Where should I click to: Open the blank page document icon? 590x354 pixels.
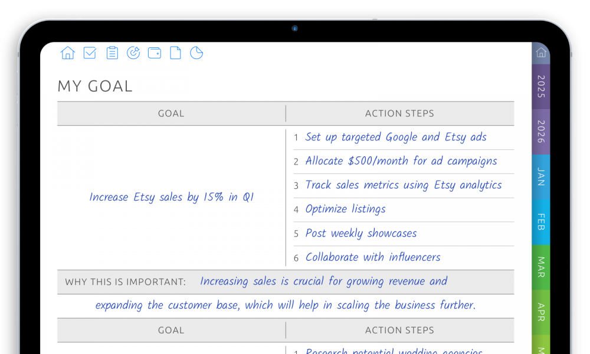(x=175, y=53)
